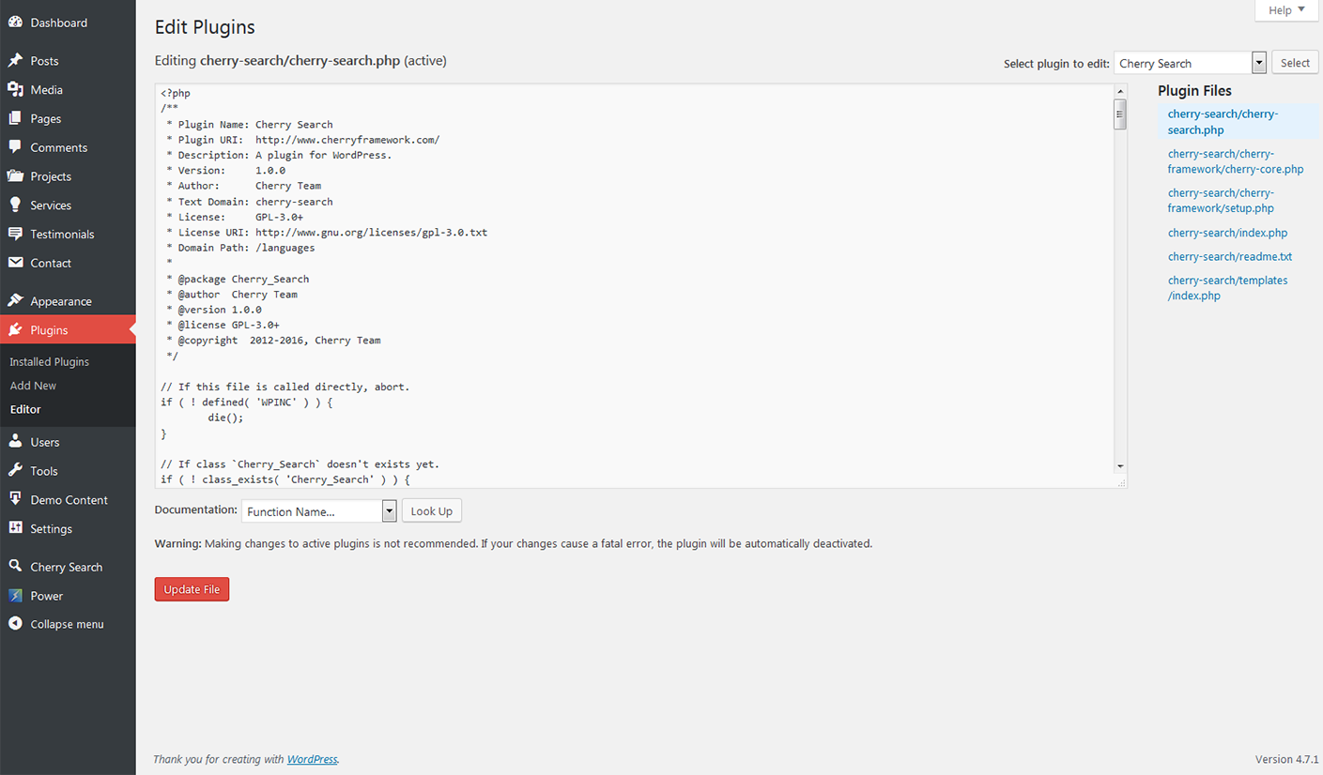Screen dimensions: 1323x775
Task: Click the Tools wrench icon
Action: coord(15,471)
